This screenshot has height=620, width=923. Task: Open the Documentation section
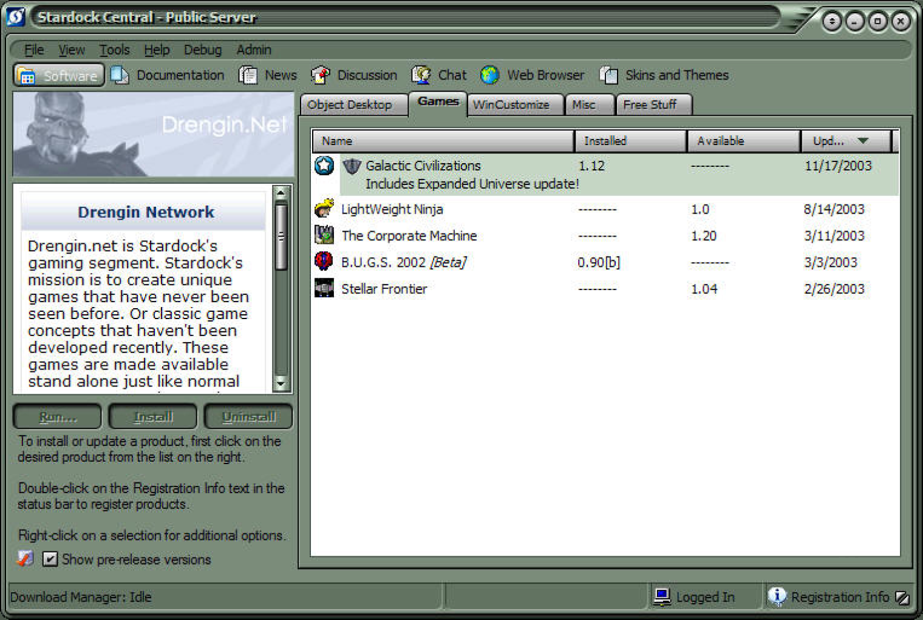click(x=168, y=75)
